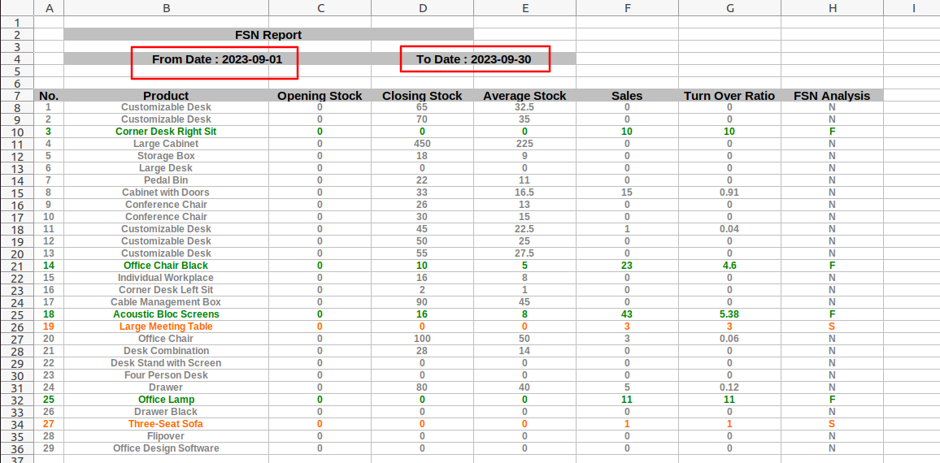
Task: Select the Desk Stand with Screen cell
Action: click(166, 363)
